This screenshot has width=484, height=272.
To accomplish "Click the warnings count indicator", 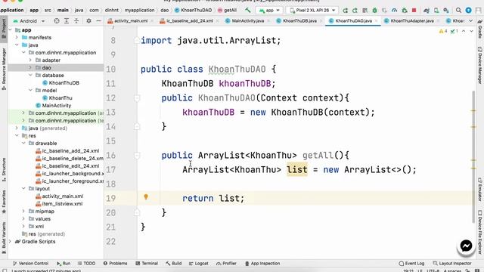I will tap(443, 31).
